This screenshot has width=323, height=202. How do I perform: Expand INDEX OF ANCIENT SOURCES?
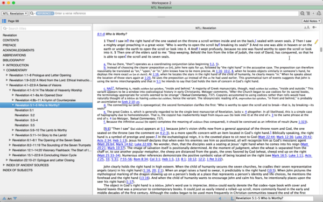click(x=4, y=165)
